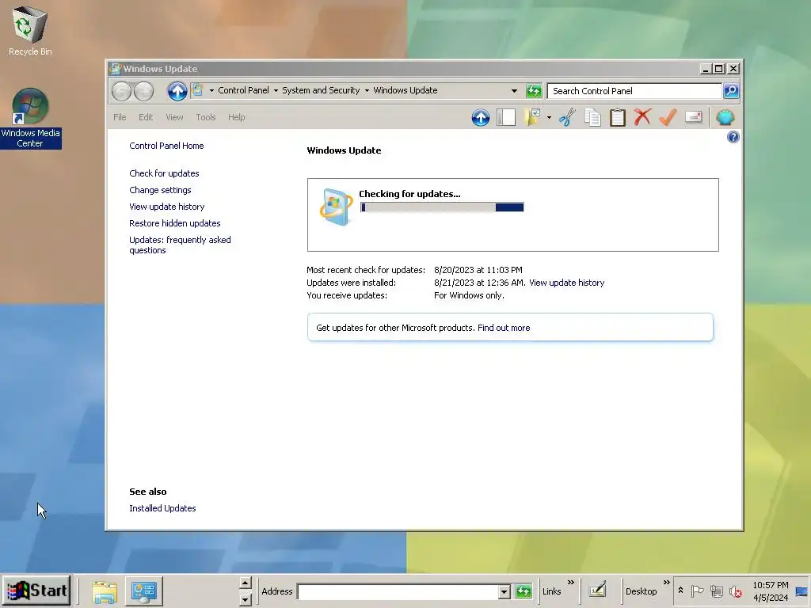Expand the arrow before Windows Update breadcrumb
811x608 pixels.
point(367,90)
